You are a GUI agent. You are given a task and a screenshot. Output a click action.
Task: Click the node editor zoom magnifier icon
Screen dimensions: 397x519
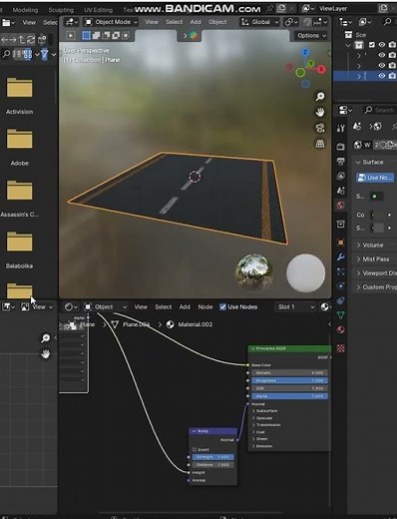pyautogui.click(x=46, y=338)
